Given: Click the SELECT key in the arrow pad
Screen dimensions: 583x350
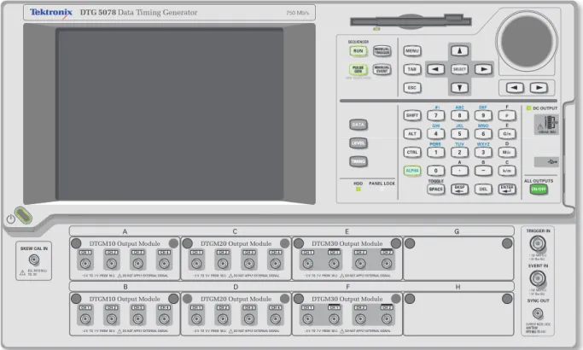Looking at the screenshot, I should [x=459, y=69].
